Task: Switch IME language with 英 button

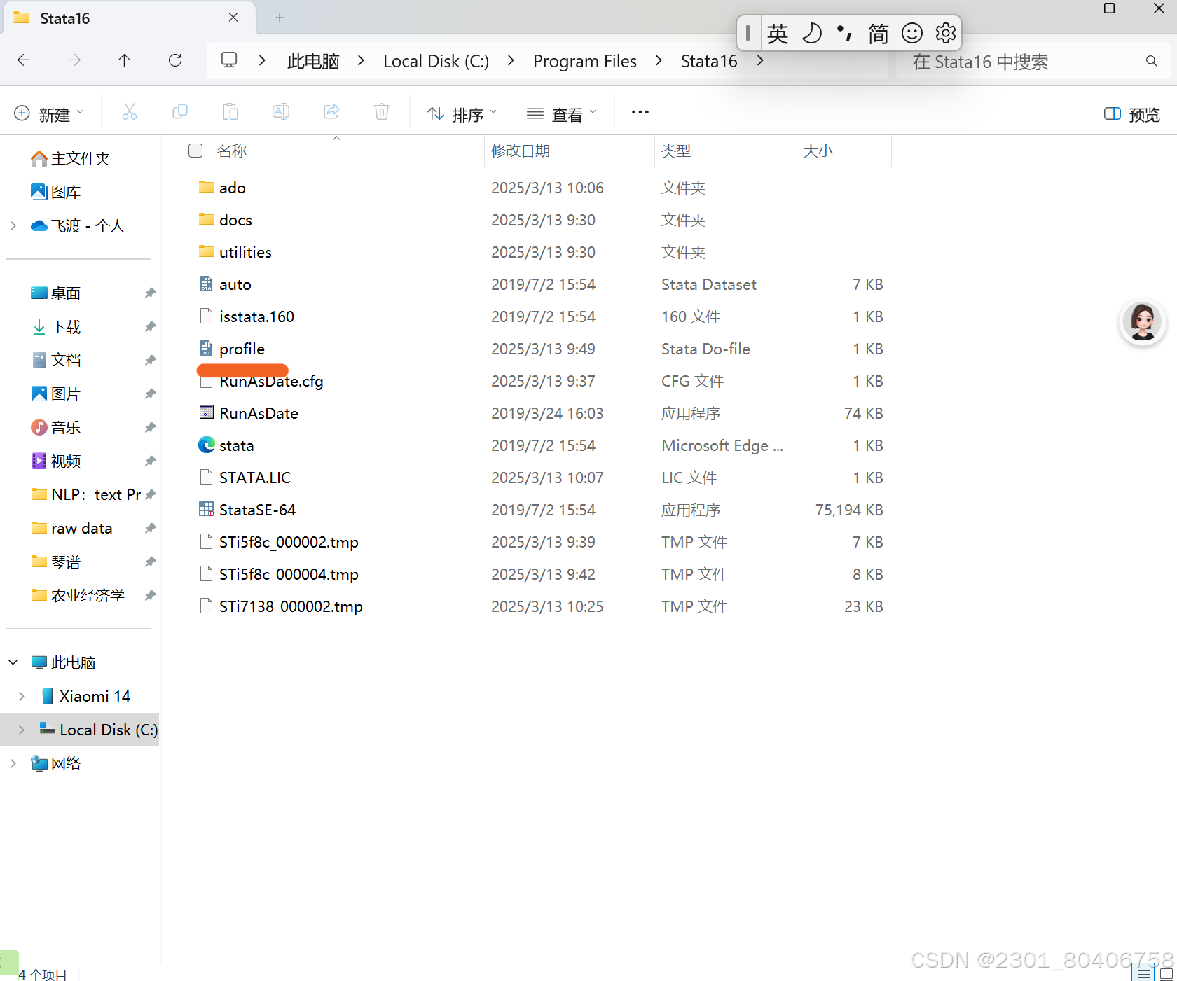Action: coord(778,33)
